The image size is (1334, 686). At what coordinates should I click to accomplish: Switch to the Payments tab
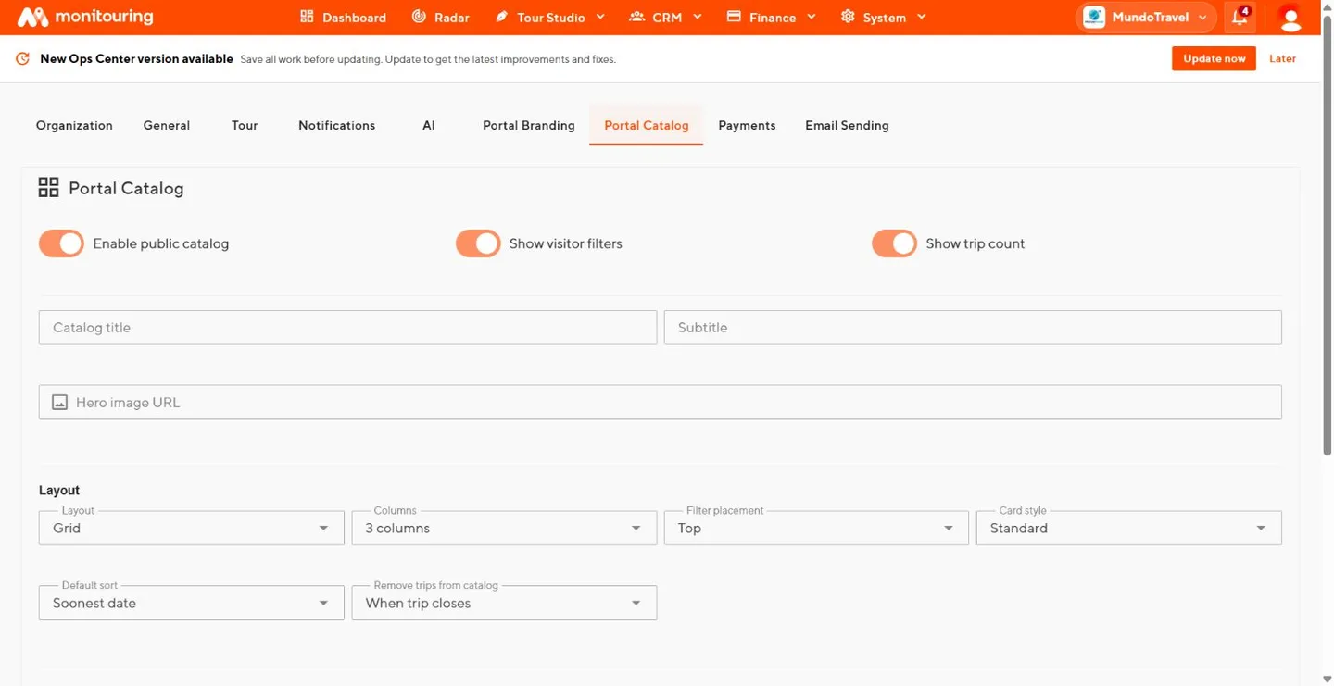747,126
